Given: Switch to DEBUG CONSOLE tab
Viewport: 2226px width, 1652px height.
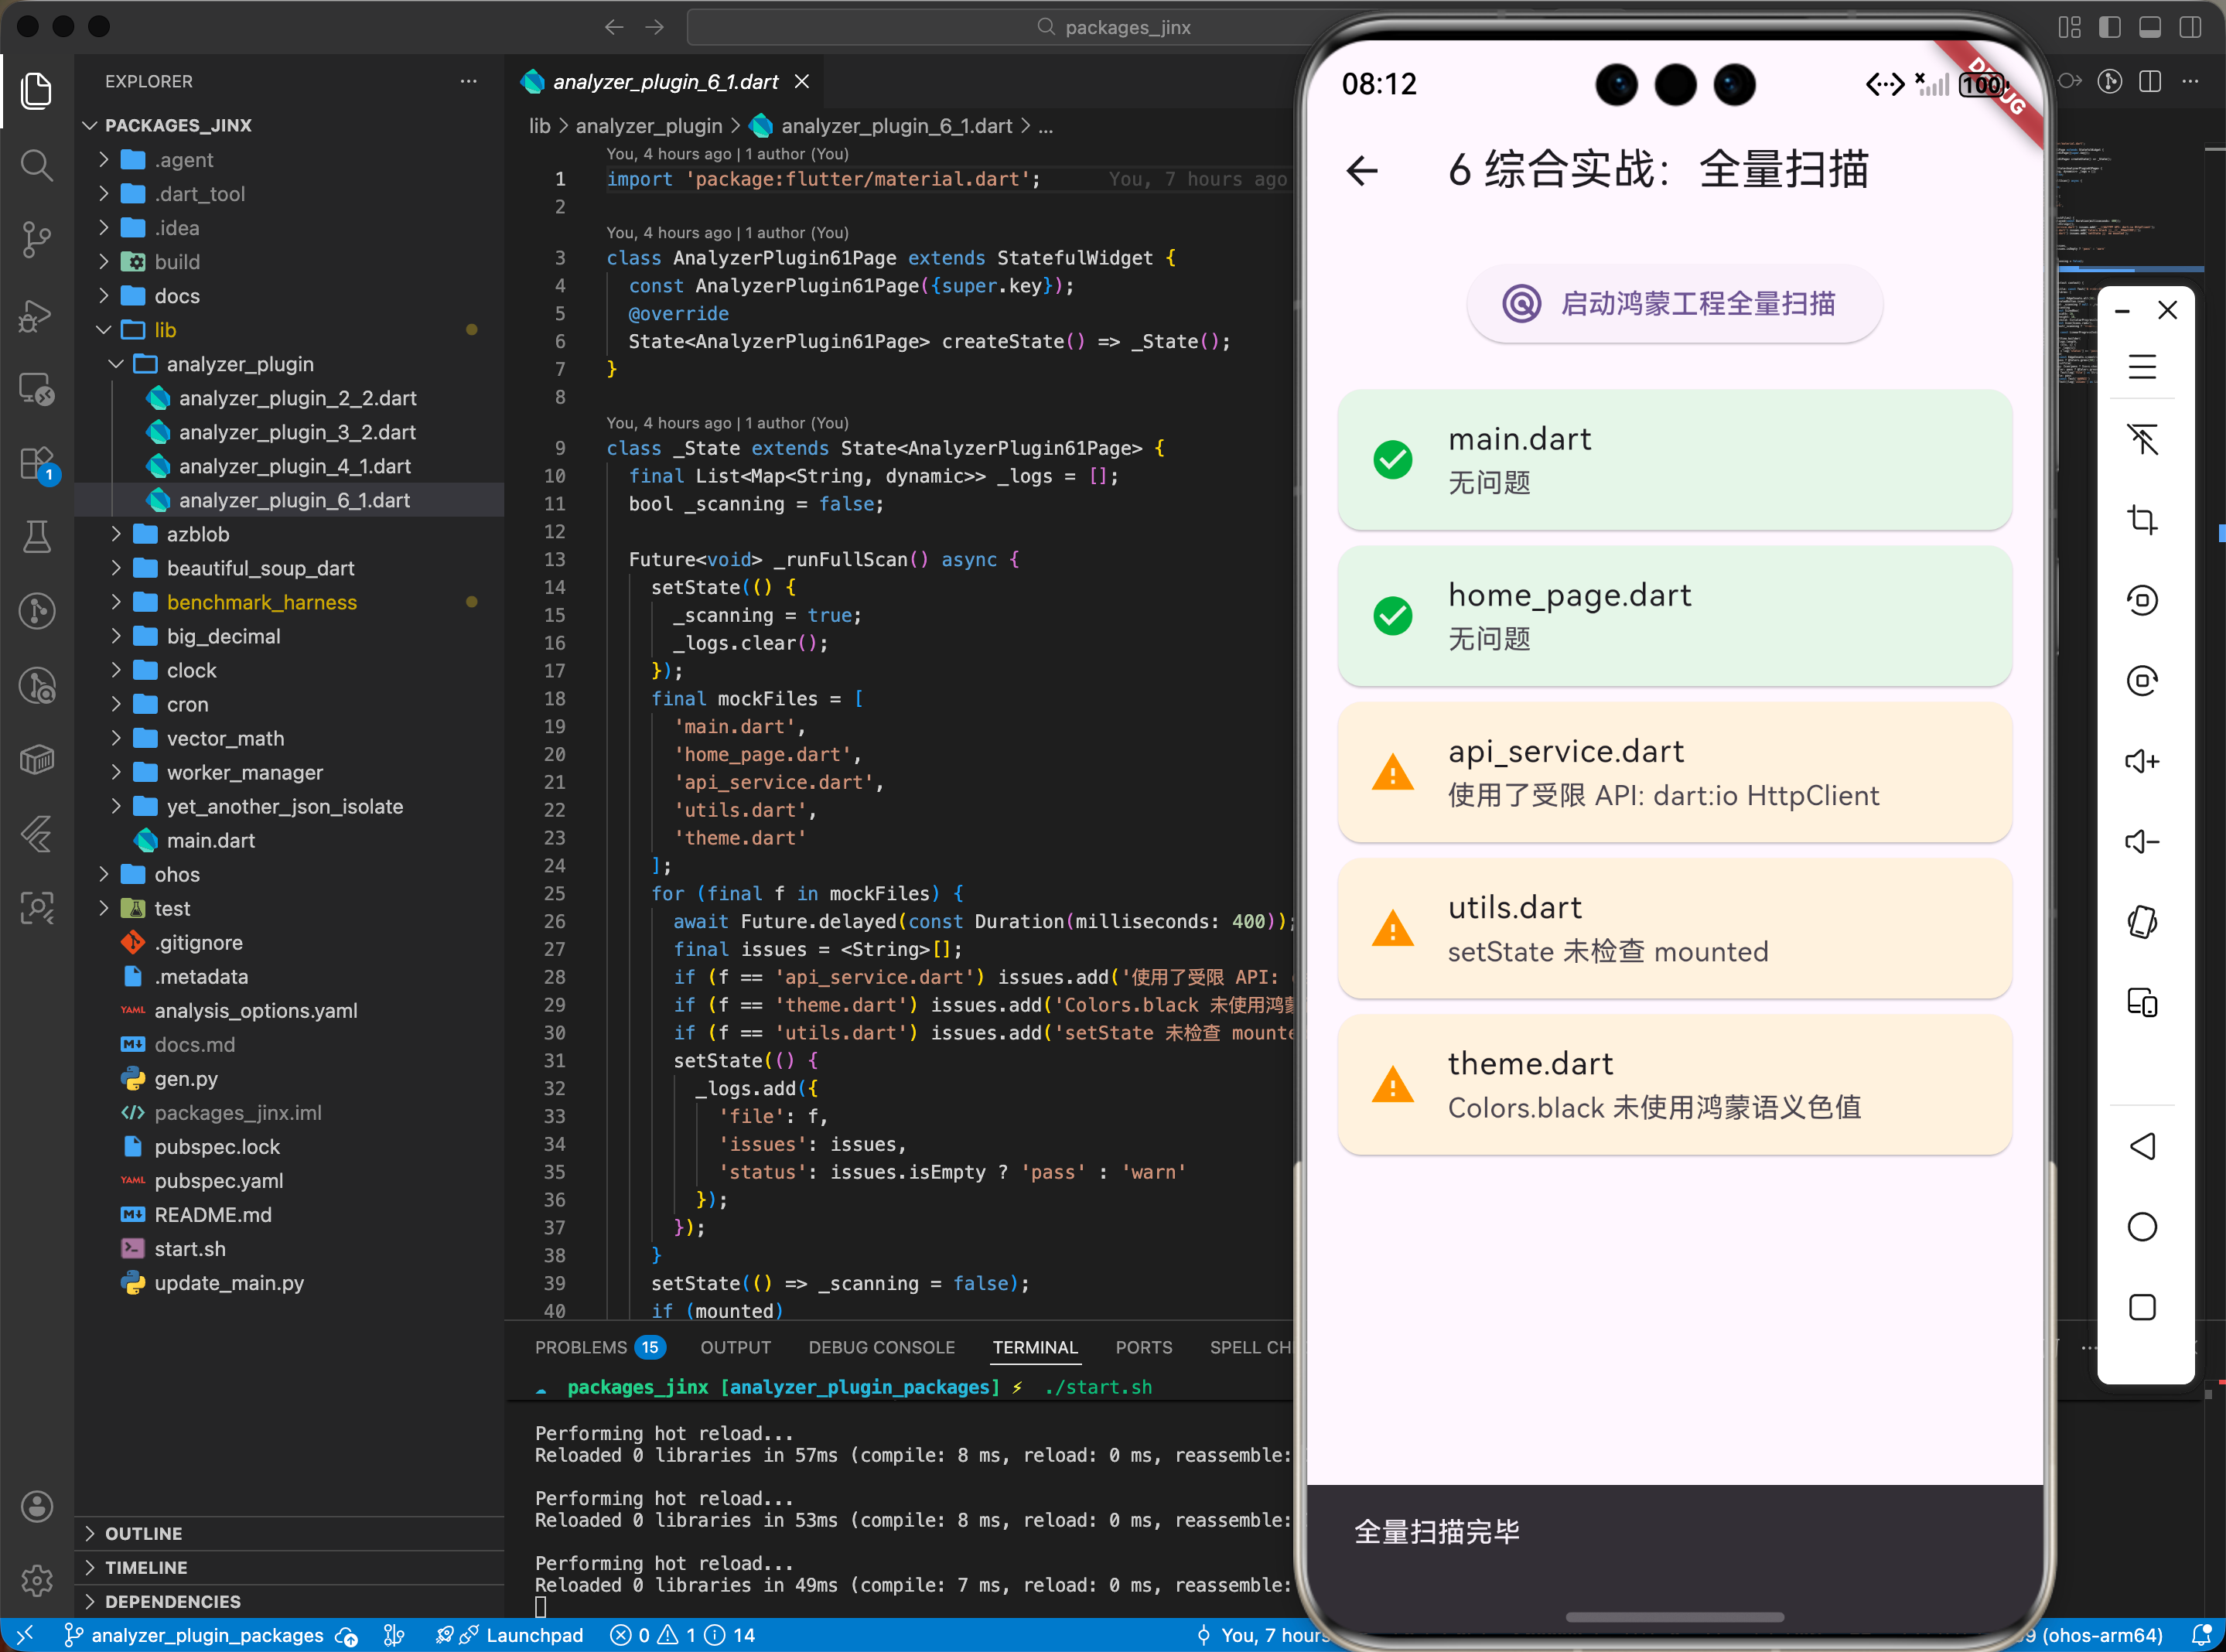Looking at the screenshot, I should [881, 1347].
